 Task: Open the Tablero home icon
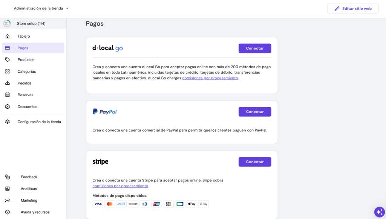pyautogui.click(x=8, y=36)
